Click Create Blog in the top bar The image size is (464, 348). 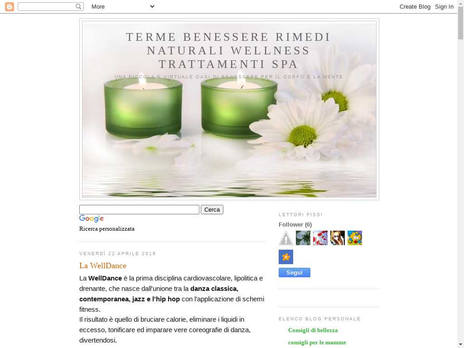click(x=415, y=6)
